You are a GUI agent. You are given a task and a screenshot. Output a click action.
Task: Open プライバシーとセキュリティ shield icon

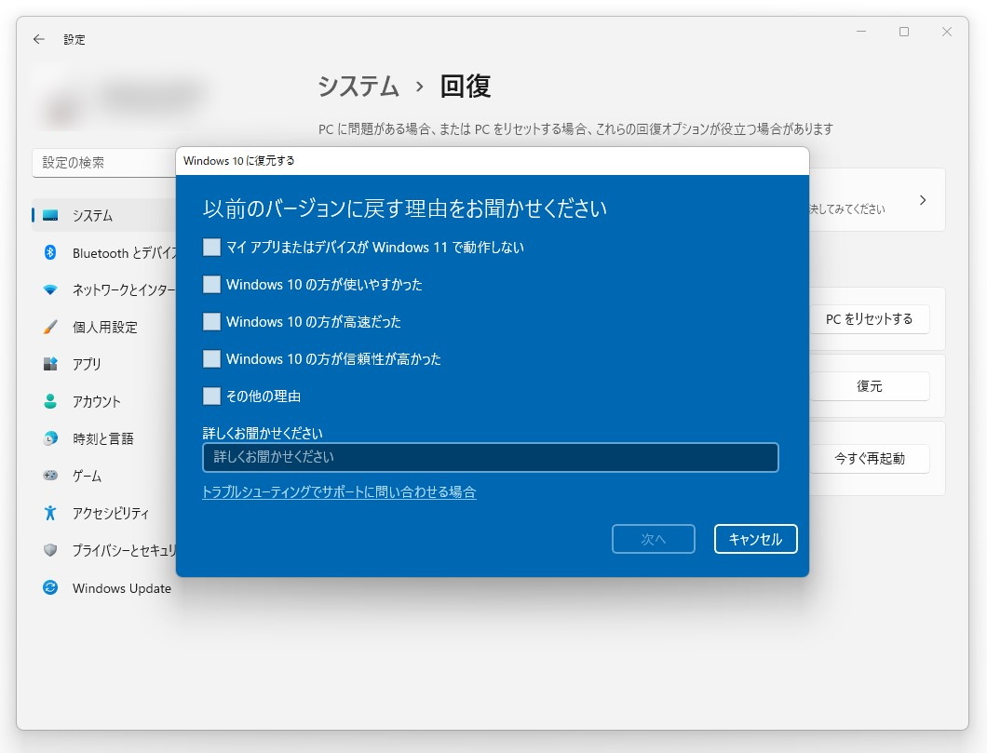point(50,550)
